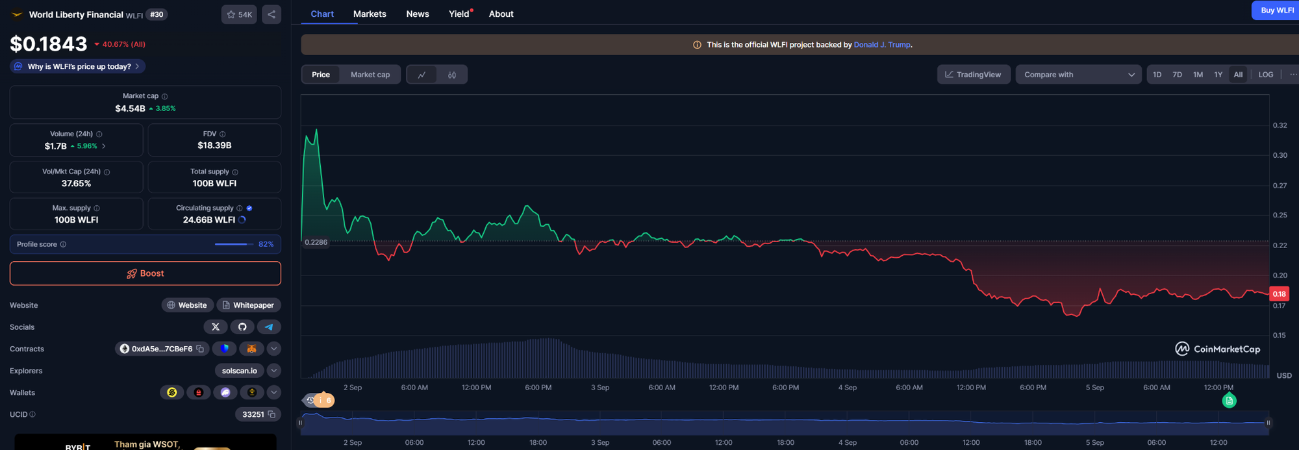Expand Volume (24h) details arrow

point(104,146)
